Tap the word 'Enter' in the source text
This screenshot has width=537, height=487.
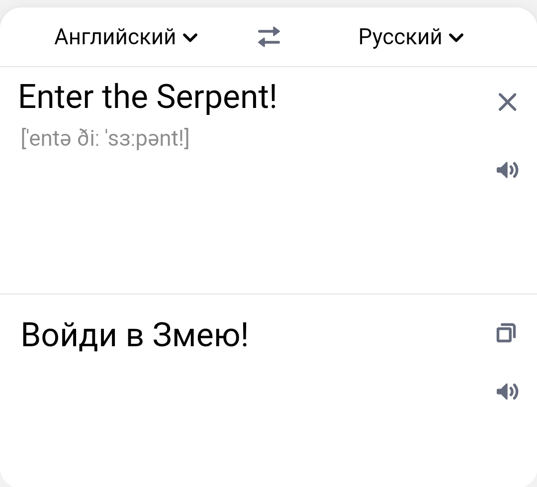56,97
